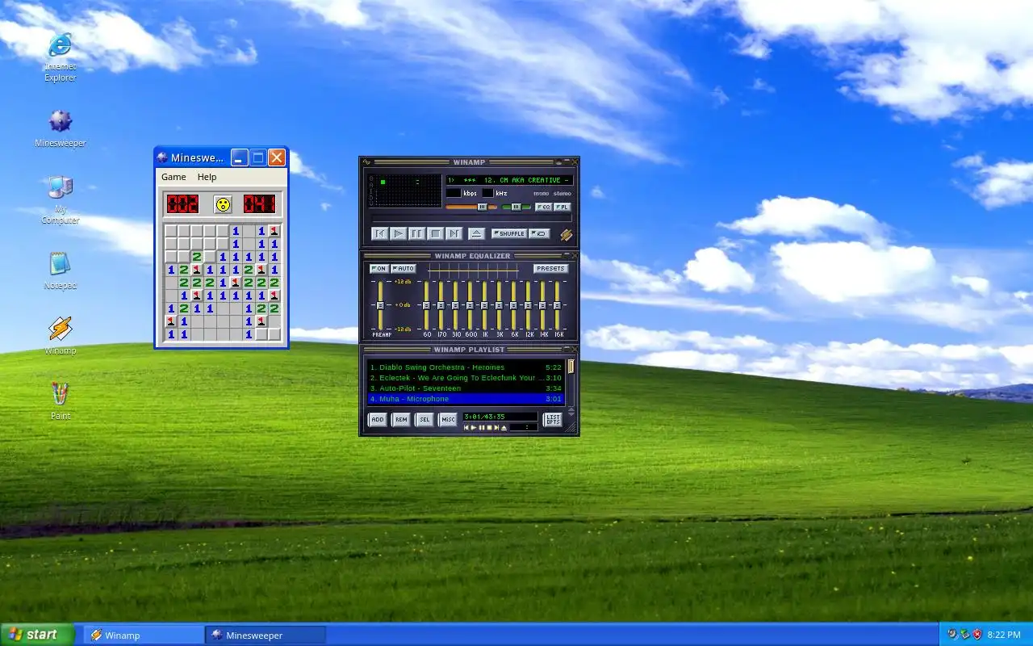
Task: Select playlist track Auto-Pilot - Seventeen
Action: click(466, 388)
